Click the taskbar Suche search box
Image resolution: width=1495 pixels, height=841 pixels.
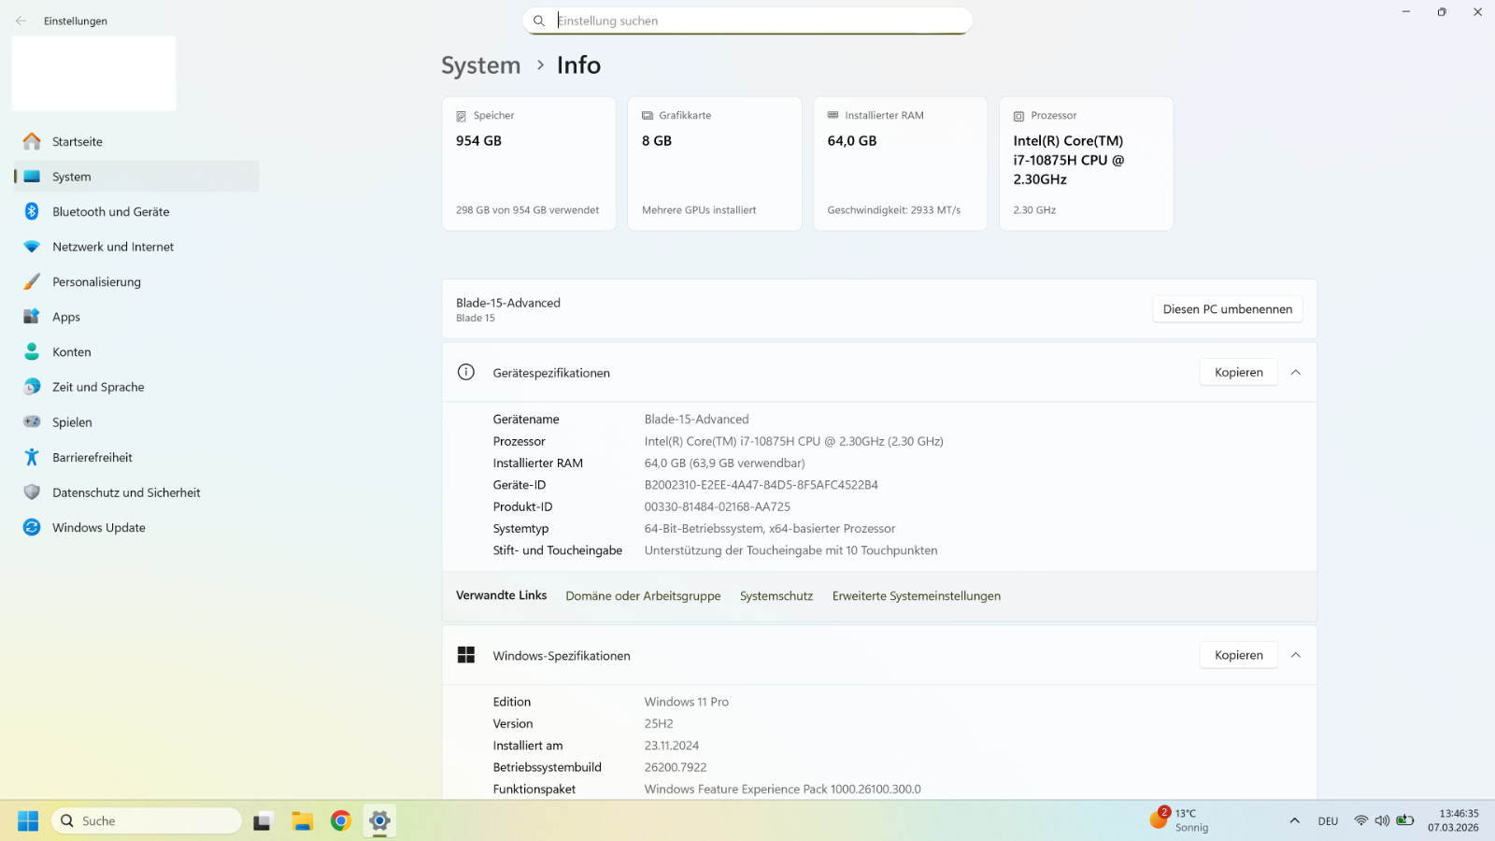tap(147, 820)
